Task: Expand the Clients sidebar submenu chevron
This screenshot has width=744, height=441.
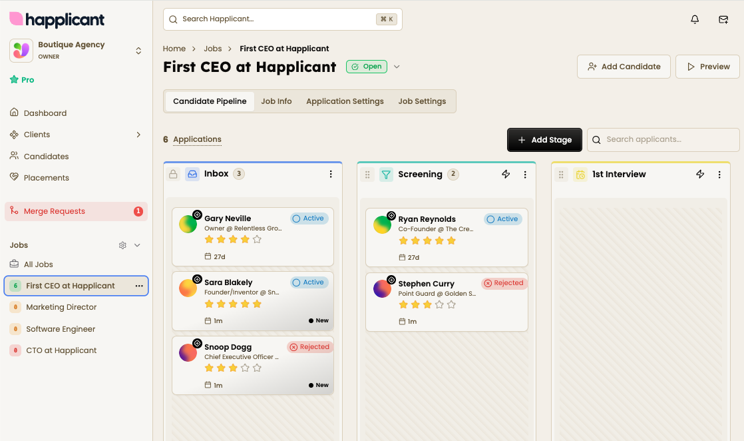Action: tap(138, 135)
